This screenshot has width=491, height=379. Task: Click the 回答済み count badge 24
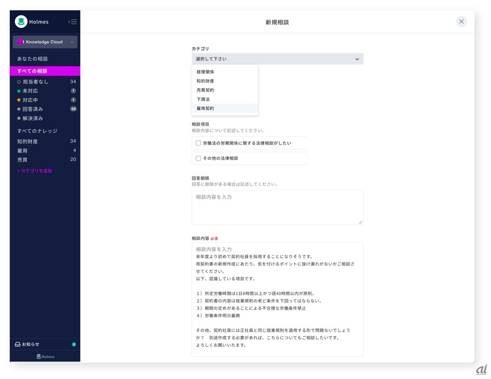click(x=73, y=109)
